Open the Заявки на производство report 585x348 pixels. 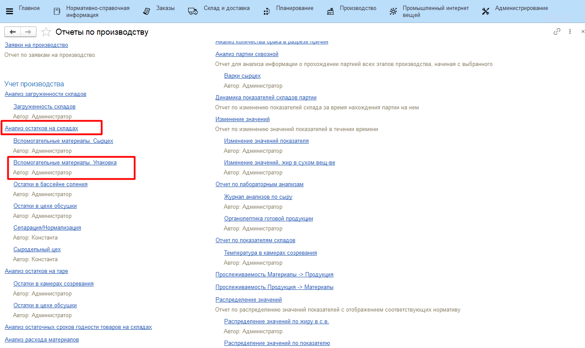click(x=36, y=45)
